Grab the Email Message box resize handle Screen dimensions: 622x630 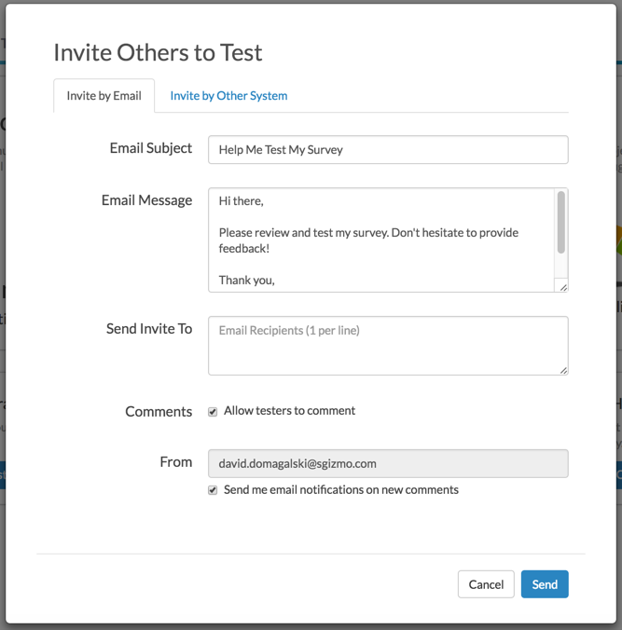point(562,286)
